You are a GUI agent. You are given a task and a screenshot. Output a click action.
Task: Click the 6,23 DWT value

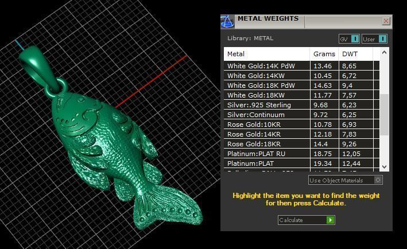point(349,105)
